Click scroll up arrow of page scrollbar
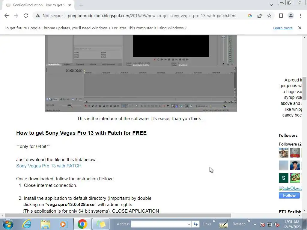 pyautogui.click(x=304, y=37)
